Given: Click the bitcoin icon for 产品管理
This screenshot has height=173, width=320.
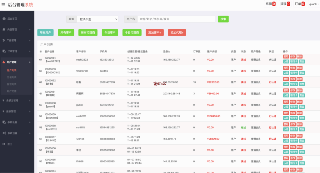Looking at the screenshot, I should 4,40.
